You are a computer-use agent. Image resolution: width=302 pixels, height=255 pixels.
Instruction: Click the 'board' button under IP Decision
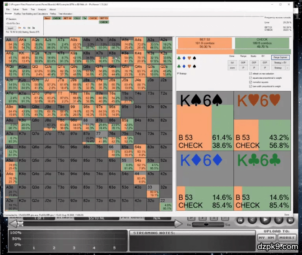11,28
